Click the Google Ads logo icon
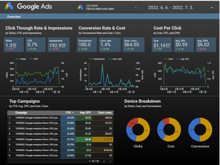 point(9,6)
